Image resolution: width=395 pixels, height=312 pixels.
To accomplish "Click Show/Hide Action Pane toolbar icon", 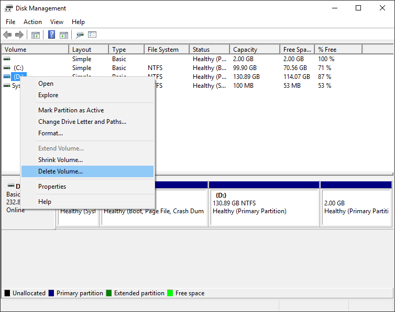I will tap(64, 35).
